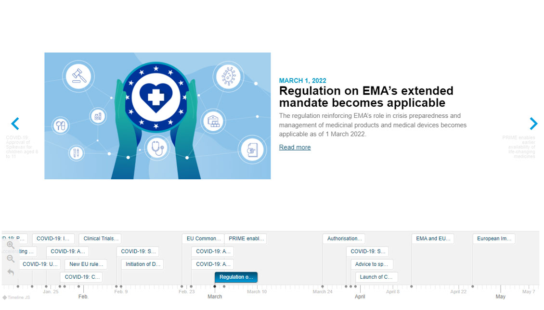This screenshot has height=310, width=544.
Task: Open the 'Clinical Trials...' event flag
Action: click(x=100, y=238)
